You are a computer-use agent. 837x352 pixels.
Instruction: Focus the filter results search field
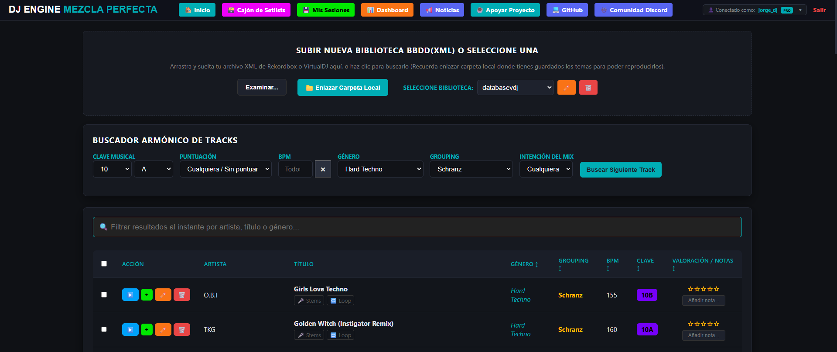coord(417,227)
